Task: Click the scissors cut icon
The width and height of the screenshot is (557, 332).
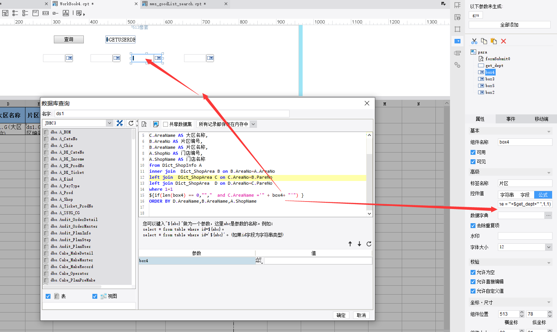Action: [474, 41]
